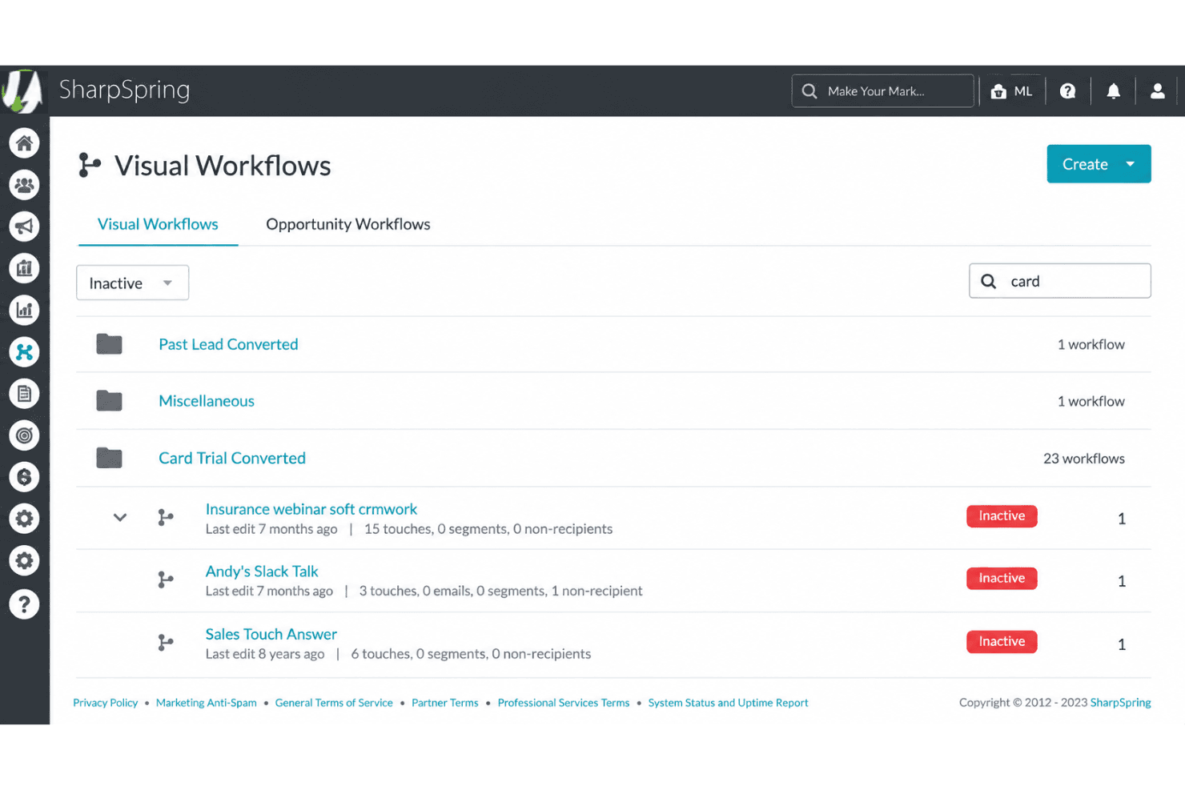Open the bar chart Reports icon in sidebar

point(25,310)
